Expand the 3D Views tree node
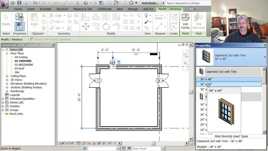268x151 pixels. coord(7,80)
